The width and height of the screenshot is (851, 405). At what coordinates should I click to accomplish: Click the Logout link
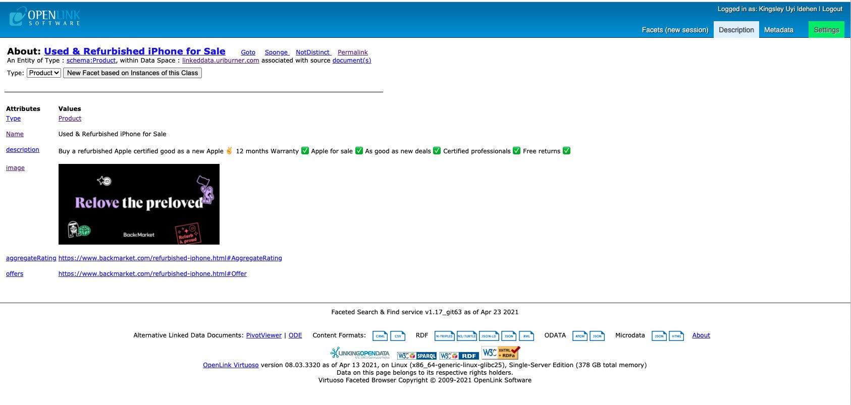pyautogui.click(x=832, y=9)
